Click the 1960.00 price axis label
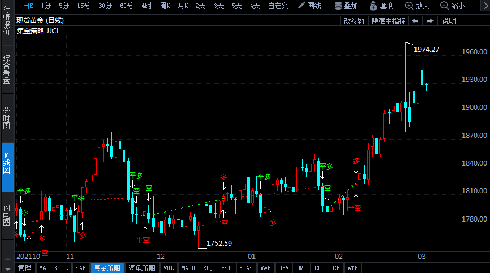The width and height of the screenshot is (490, 273). tap(474, 52)
